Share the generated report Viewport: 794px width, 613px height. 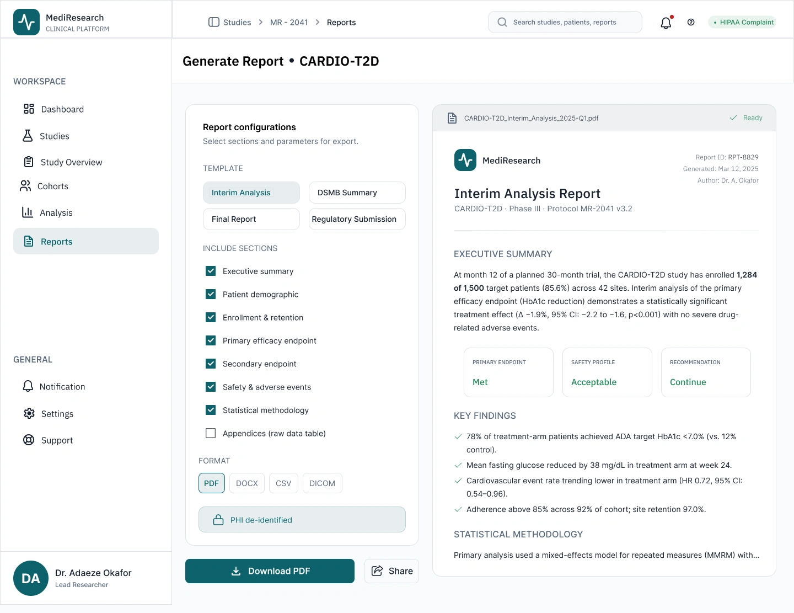(x=391, y=571)
